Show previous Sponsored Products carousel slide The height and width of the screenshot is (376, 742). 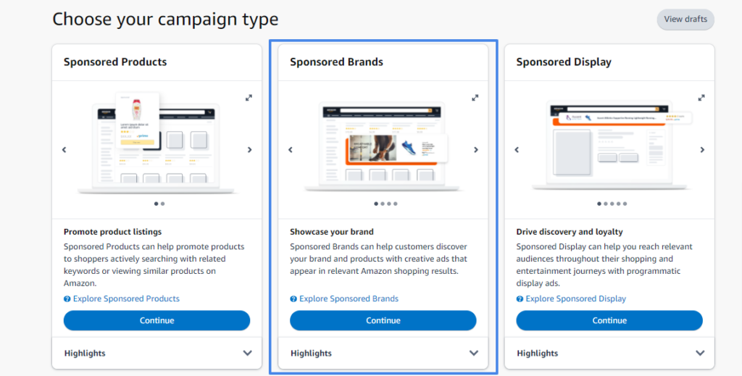coord(64,150)
